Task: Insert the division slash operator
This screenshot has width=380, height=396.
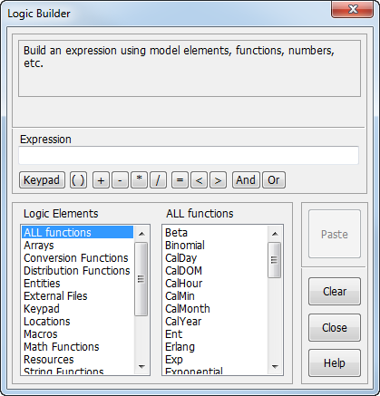Action: (x=158, y=180)
